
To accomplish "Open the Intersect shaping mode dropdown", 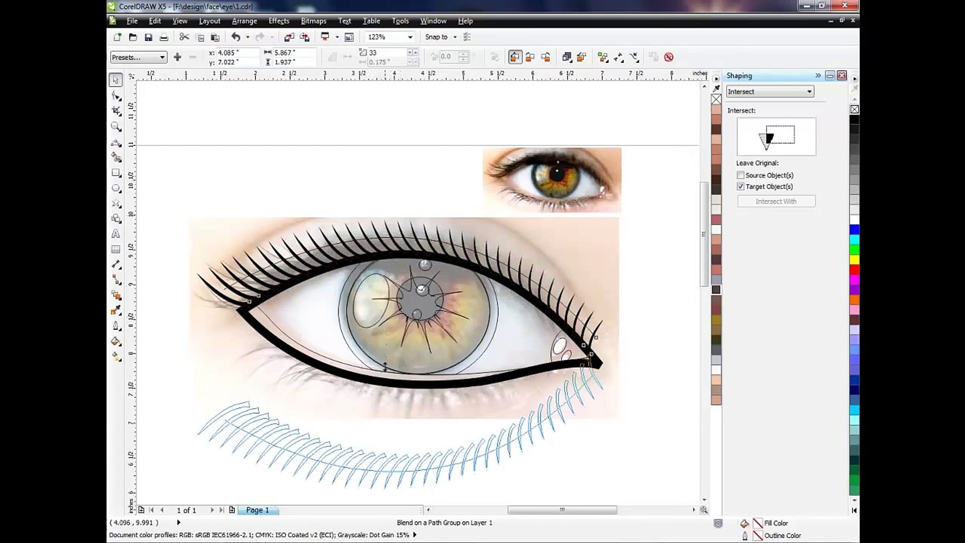I will pos(809,92).
